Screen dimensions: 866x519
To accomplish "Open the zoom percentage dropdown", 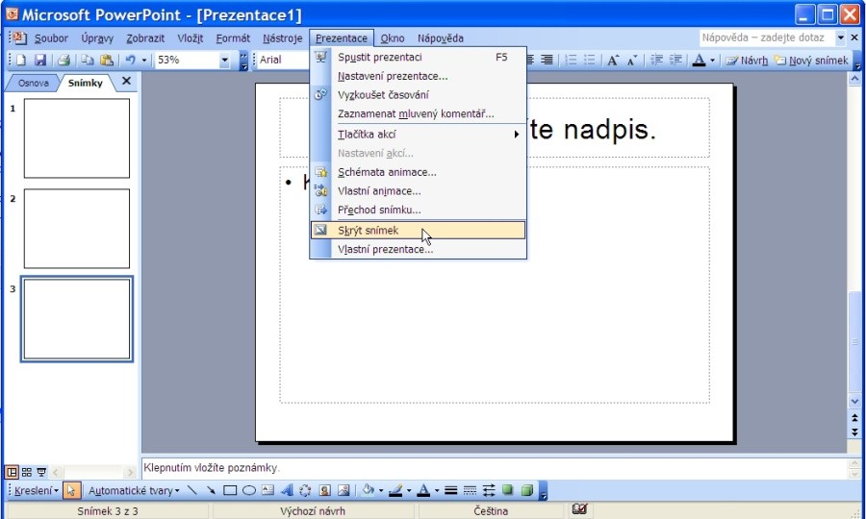I will click(224, 61).
